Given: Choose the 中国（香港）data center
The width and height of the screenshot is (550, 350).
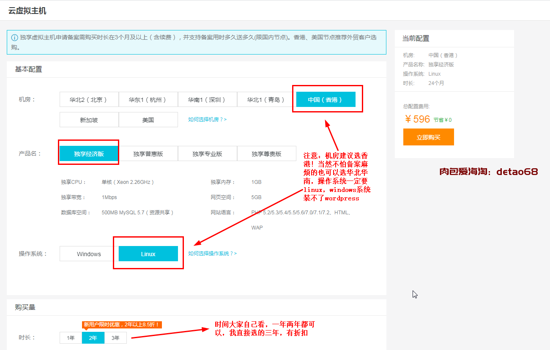Looking at the screenshot, I should [x=326, y=100].
